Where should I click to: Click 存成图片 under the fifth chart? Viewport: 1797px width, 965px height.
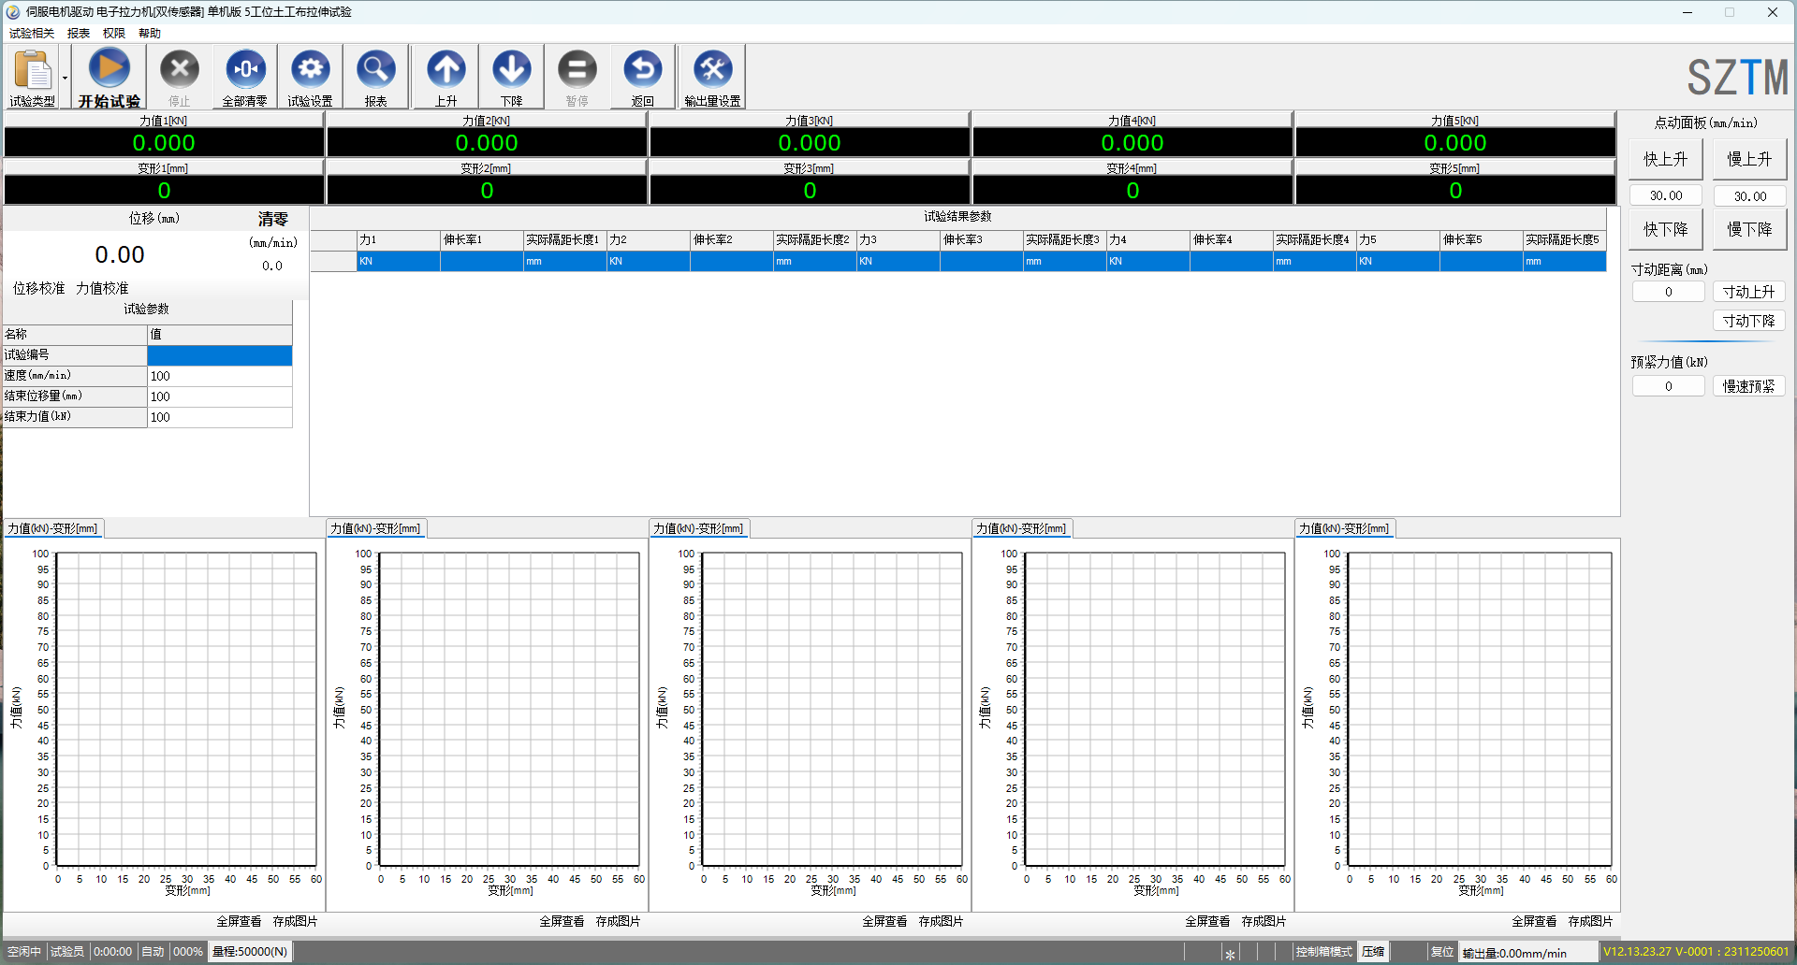[1590, 921]
